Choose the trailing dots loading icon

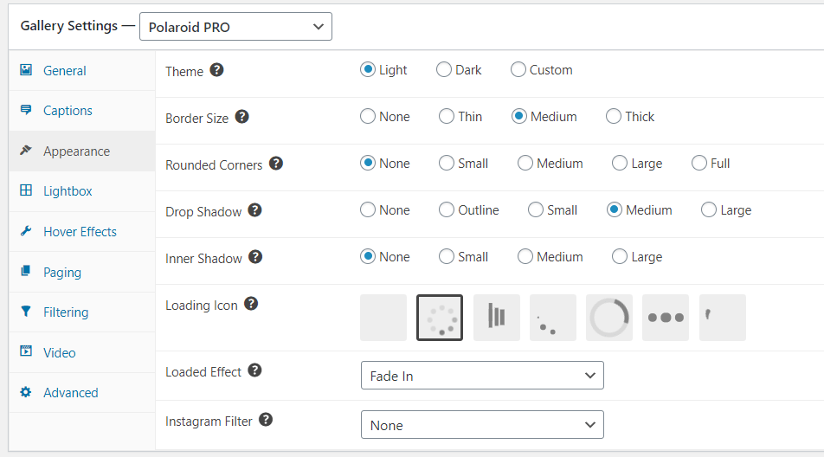coord(553,318)
